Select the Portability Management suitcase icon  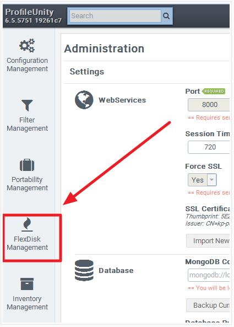pyautogui.click(x=27, y=165)
